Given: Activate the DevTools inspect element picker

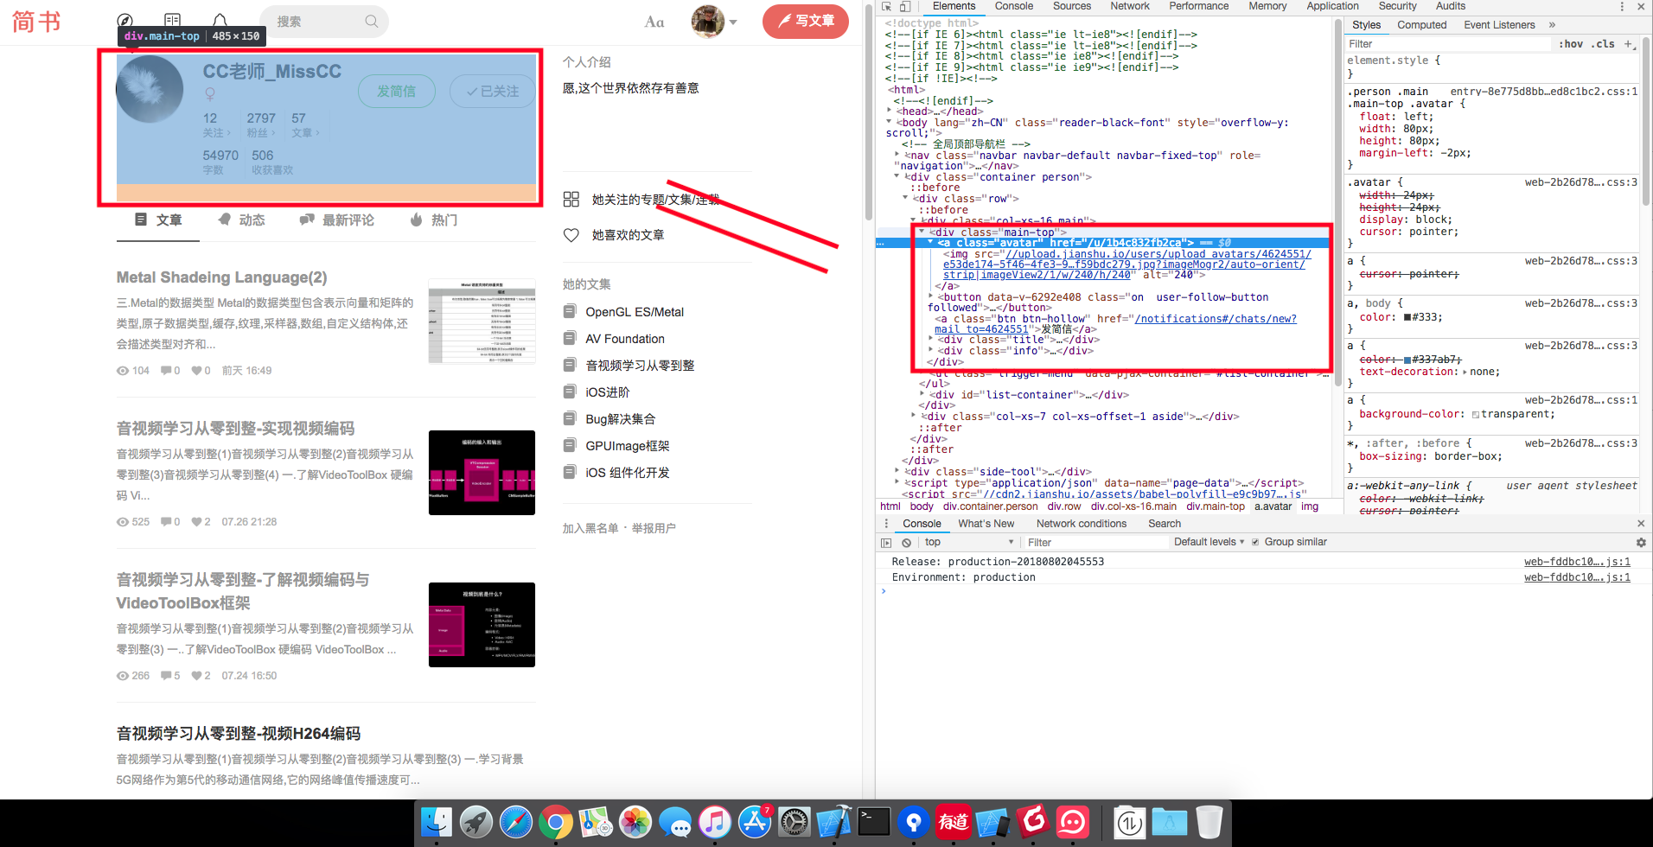Looking at the screenshot, I should (887, 6).
